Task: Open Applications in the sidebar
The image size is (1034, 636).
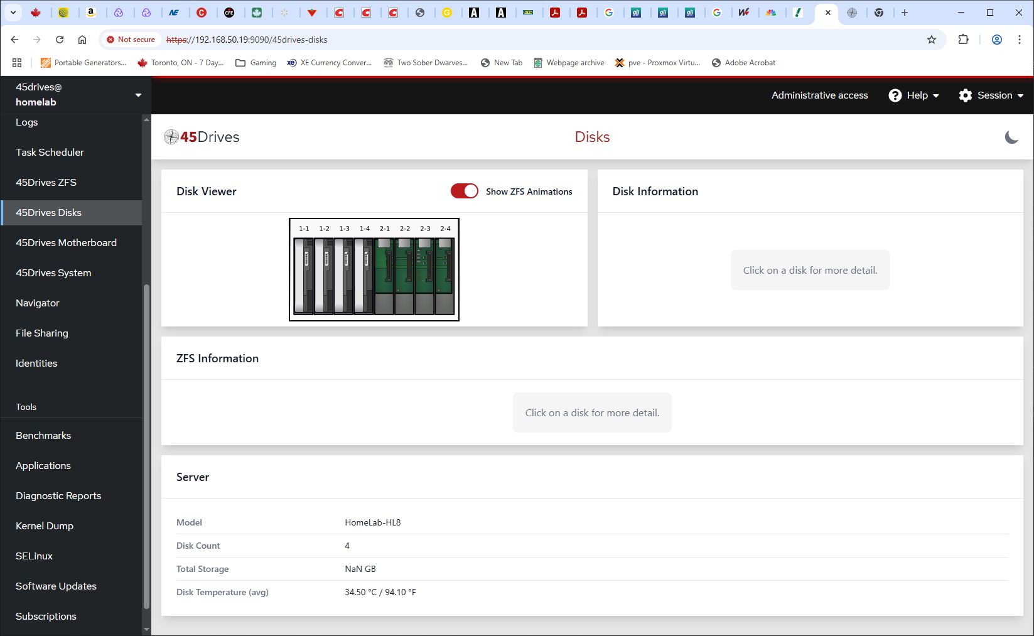Action: coord(71,466)
